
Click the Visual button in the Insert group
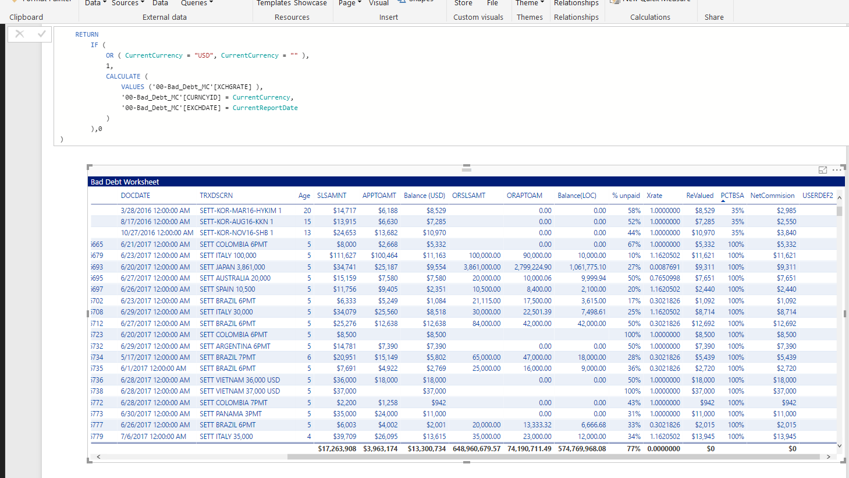(x=379, y=3)
